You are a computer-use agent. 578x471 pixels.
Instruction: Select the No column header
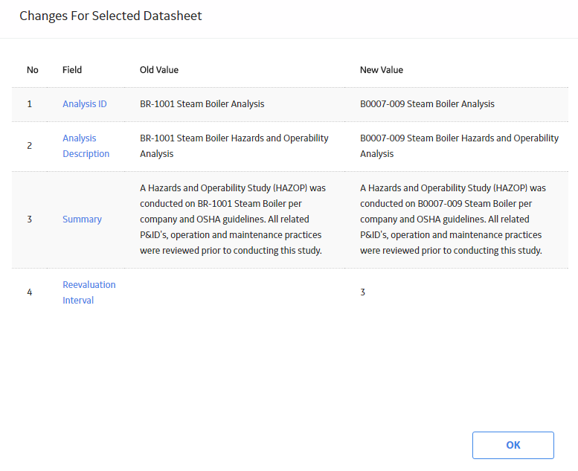click(33, 70)
